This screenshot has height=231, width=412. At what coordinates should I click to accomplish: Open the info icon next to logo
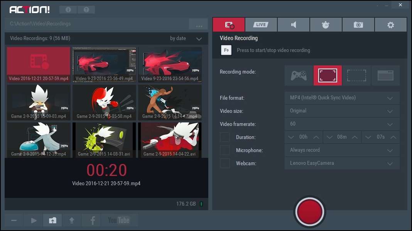tap(68, 10)
